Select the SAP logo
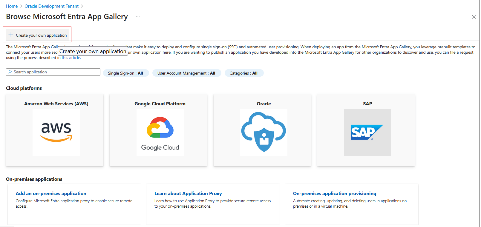Screen dimensions: 481x227 [x=367, y=132]
